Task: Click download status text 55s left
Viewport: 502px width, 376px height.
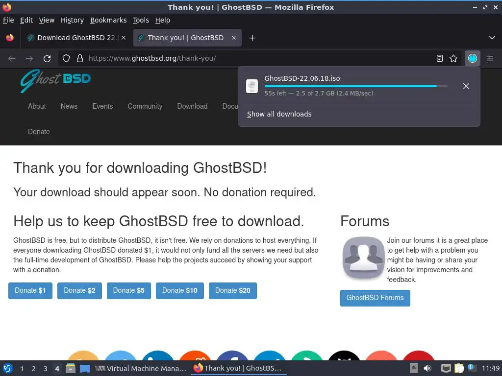Action: pyautogui.click(x=319, y=94)
